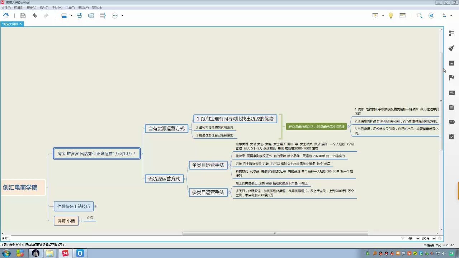The image size is (459, 258).
Task: Open presentation mode dropdown arrow
Action: 383,15
